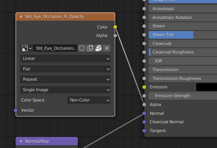
Task: Click the image node Alpha output socket
Action: [x=115, y=36]
